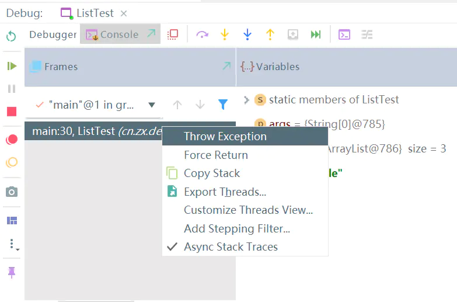Close the ListTest debug tab
The width and height of the screenshot is (457, 302).
pos(124,13)
